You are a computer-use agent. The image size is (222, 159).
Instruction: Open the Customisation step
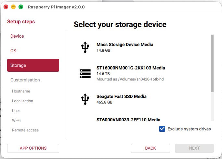[x=25, y=80]
